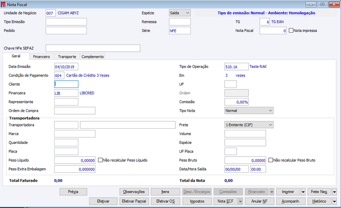Open the Observações button
341x208 pixels.
click(134, 192)
